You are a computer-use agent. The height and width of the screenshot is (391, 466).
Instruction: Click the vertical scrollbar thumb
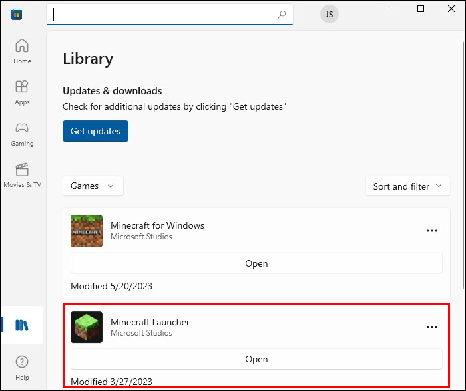(463, 165)
